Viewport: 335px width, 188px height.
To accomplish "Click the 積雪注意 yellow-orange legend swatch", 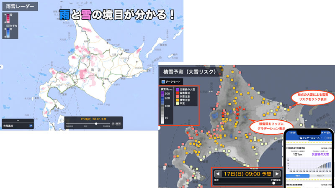I will (178, 100).
